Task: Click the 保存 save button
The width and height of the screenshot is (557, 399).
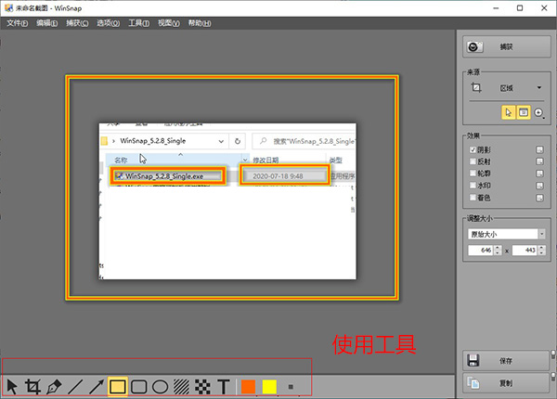Action: coord(507,361)
